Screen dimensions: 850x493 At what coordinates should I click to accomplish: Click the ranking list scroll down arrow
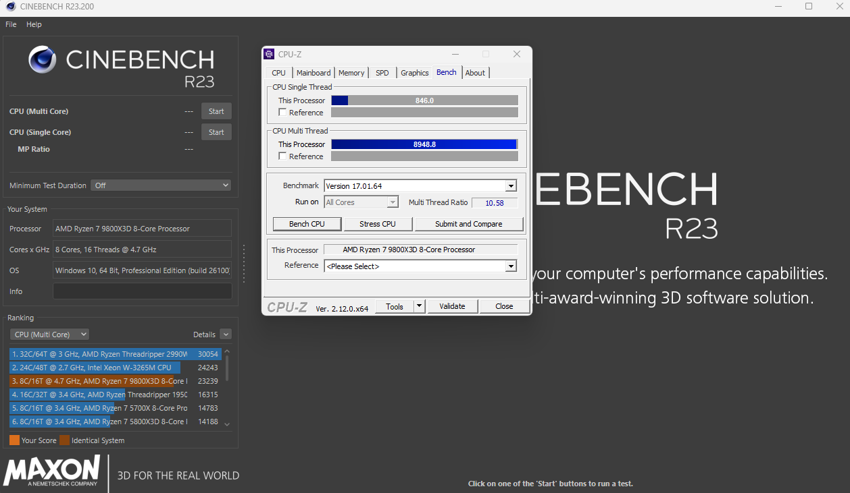pyautogui.click(x=227, y=424)
